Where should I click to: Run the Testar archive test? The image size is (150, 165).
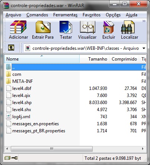pyautogui.click(x=66, y=30)
